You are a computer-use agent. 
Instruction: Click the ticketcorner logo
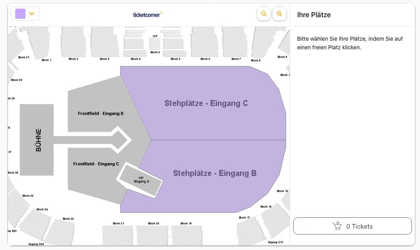click(147, 14)
